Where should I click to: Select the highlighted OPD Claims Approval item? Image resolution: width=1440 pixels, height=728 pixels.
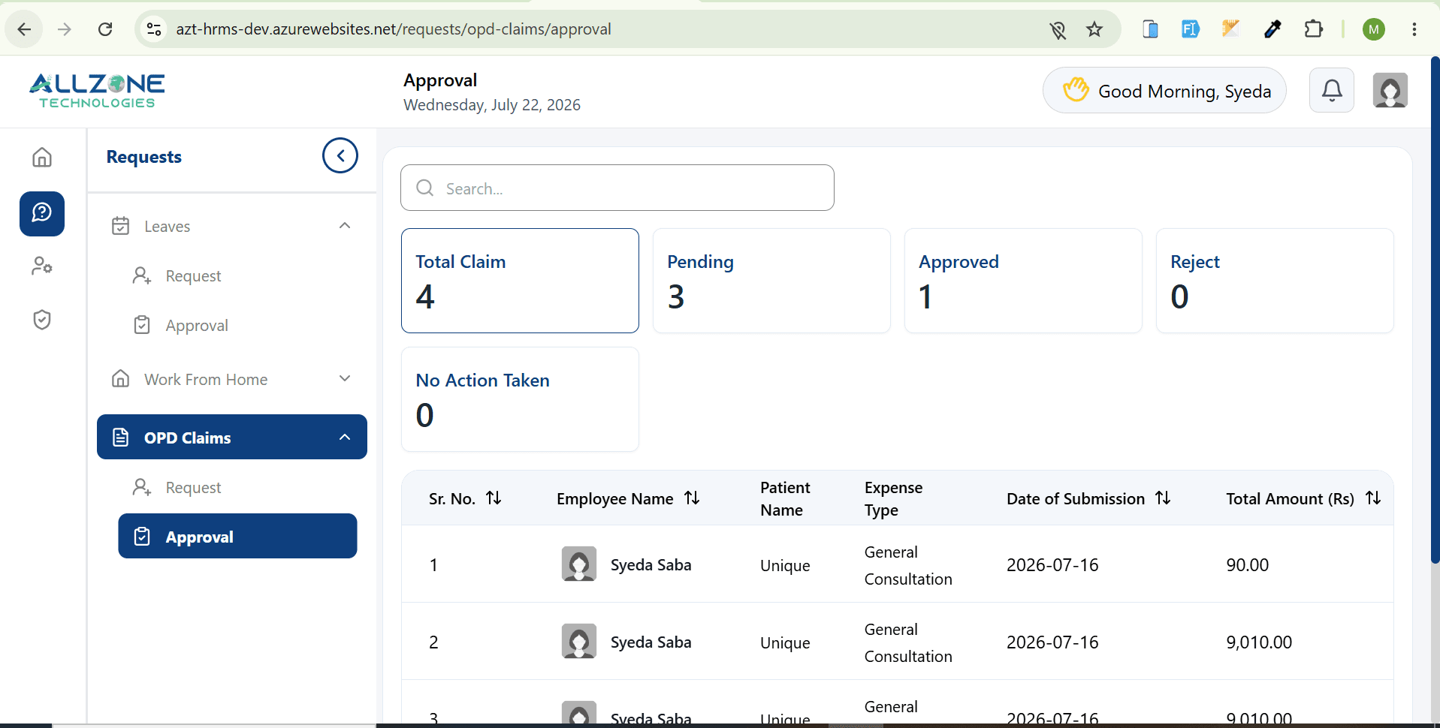click(x=237, y=536)
